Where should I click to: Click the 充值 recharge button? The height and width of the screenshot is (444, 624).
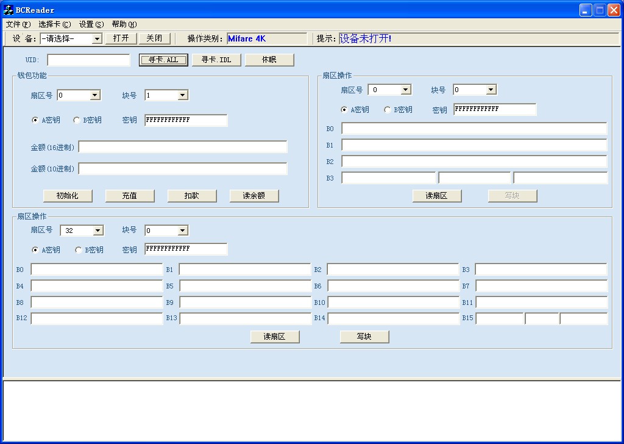click(130, 196)
